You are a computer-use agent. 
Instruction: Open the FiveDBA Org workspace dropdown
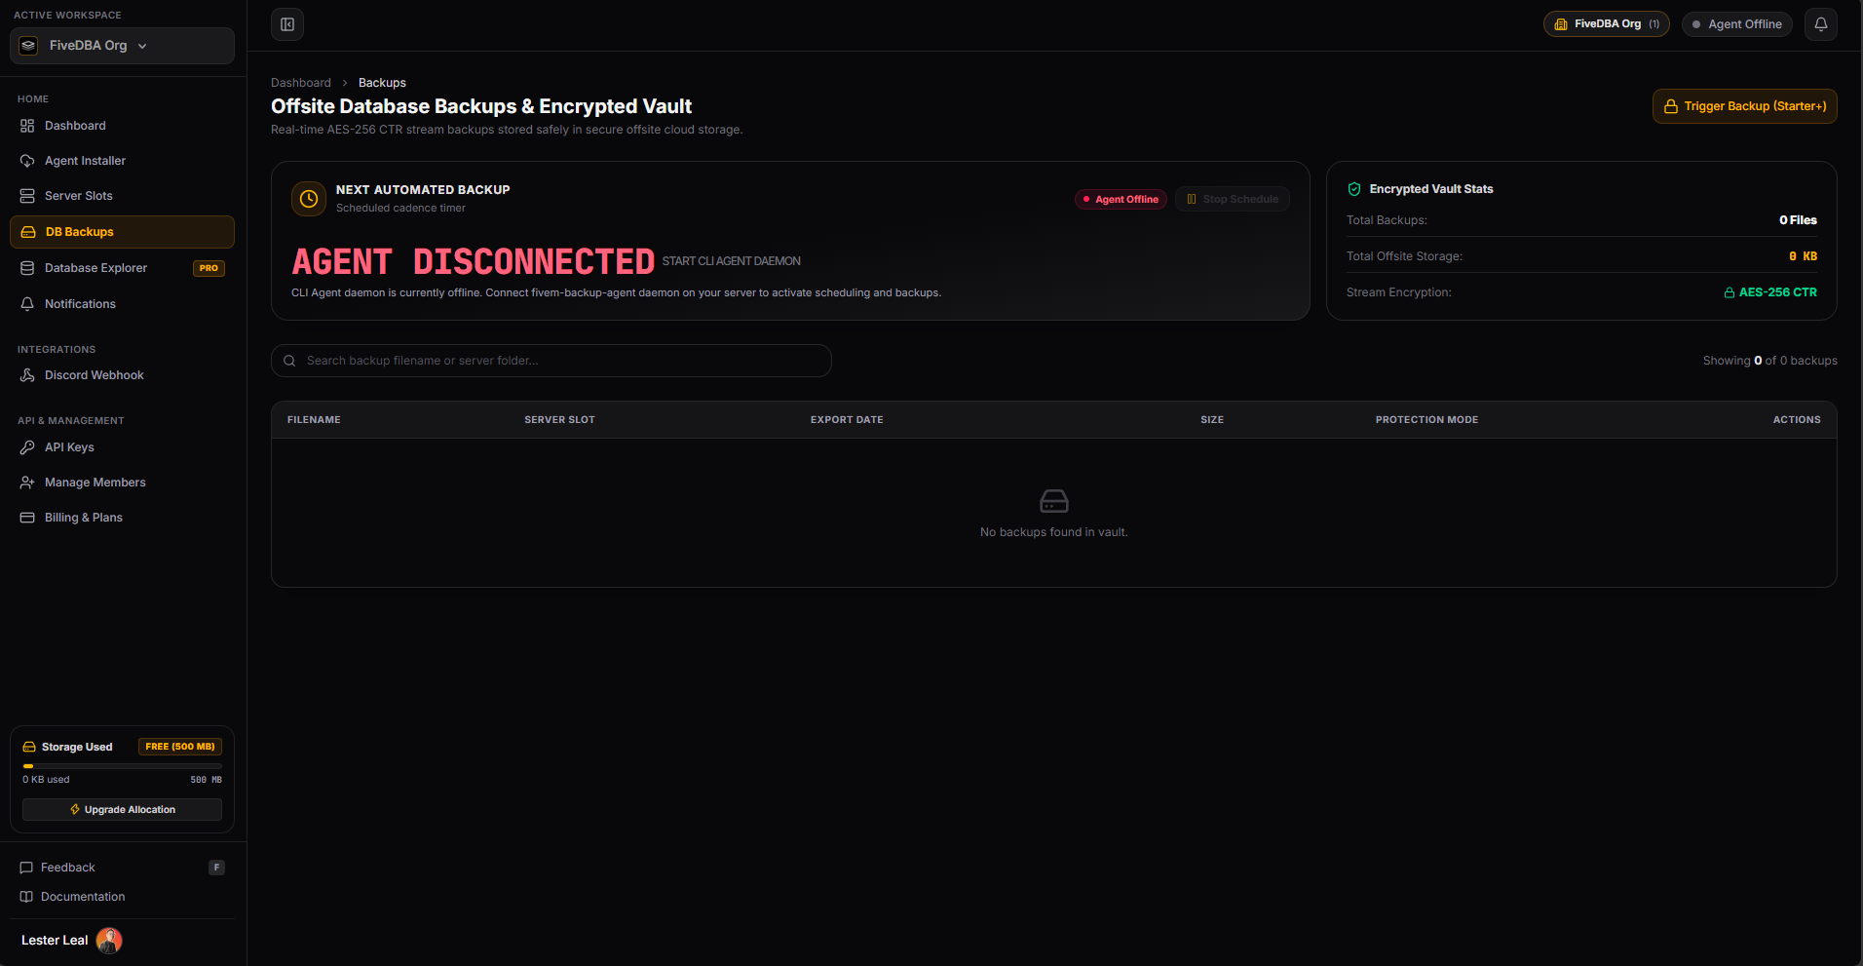(122, 46)
